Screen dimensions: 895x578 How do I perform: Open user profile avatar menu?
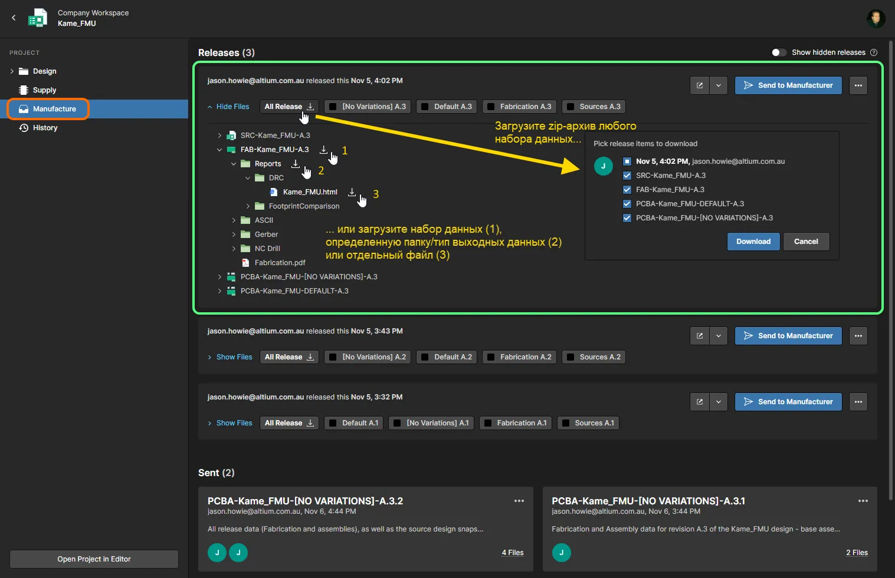pyautogui.click(x=876, y=18)
